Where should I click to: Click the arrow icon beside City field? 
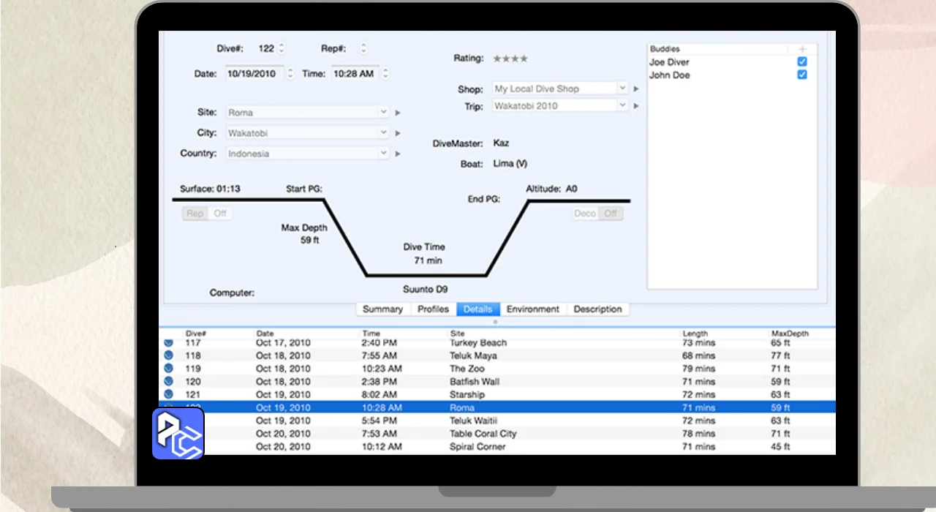tap(398, 133)
